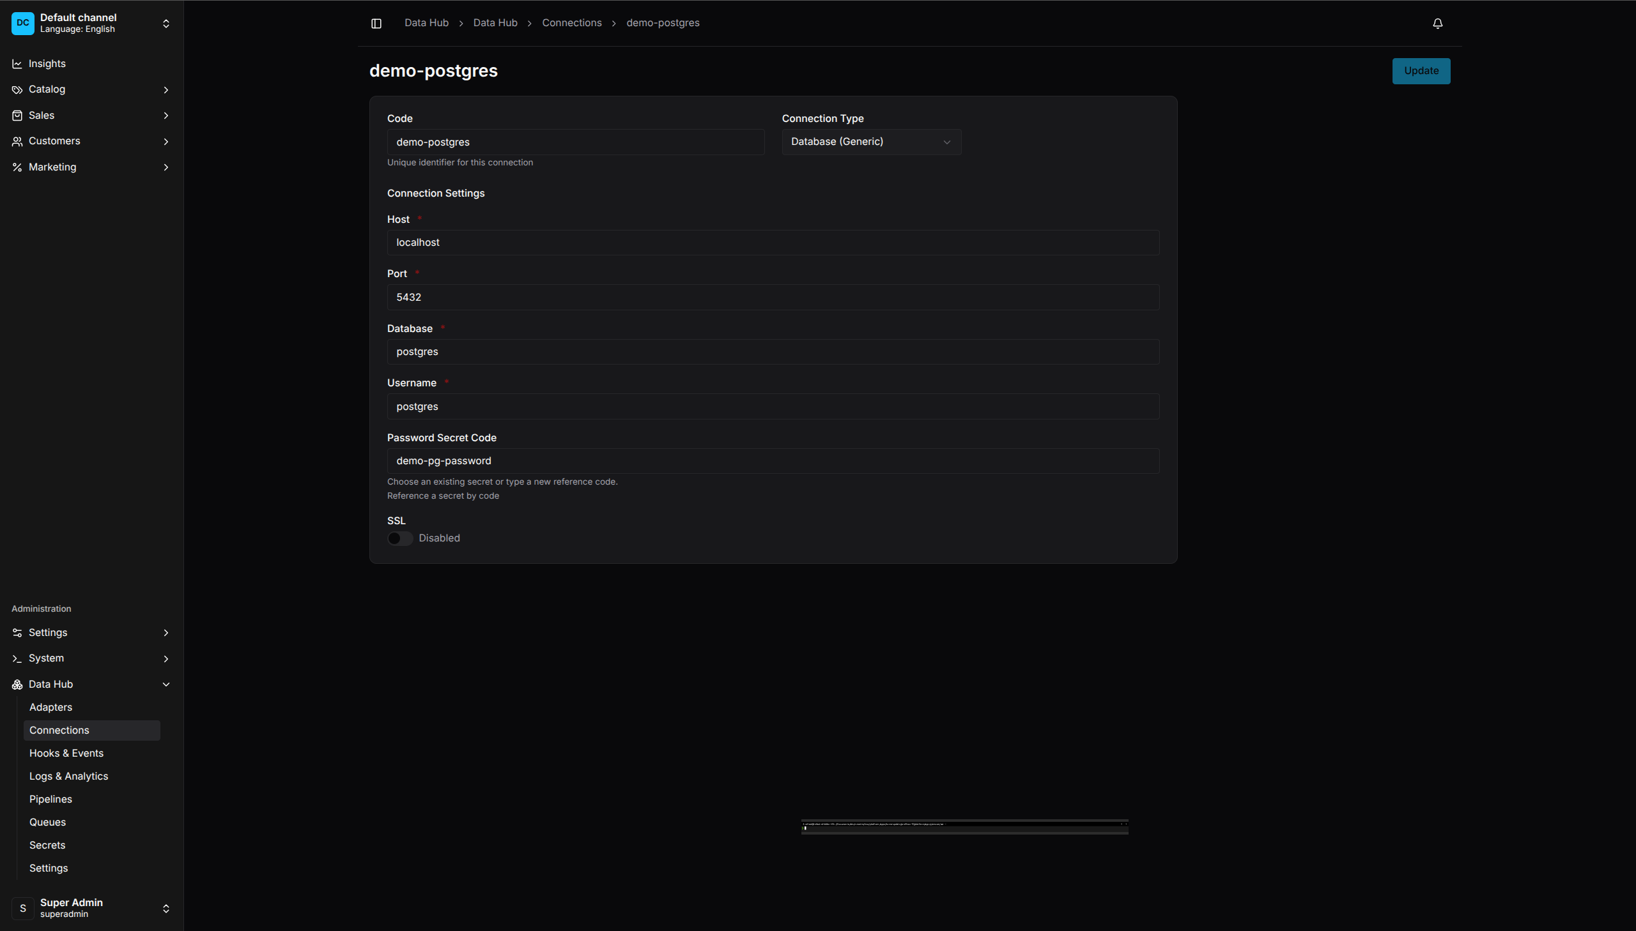Open the Insights section from the sidebar
The image size is (1636, 931).
(x=17, y=63)
